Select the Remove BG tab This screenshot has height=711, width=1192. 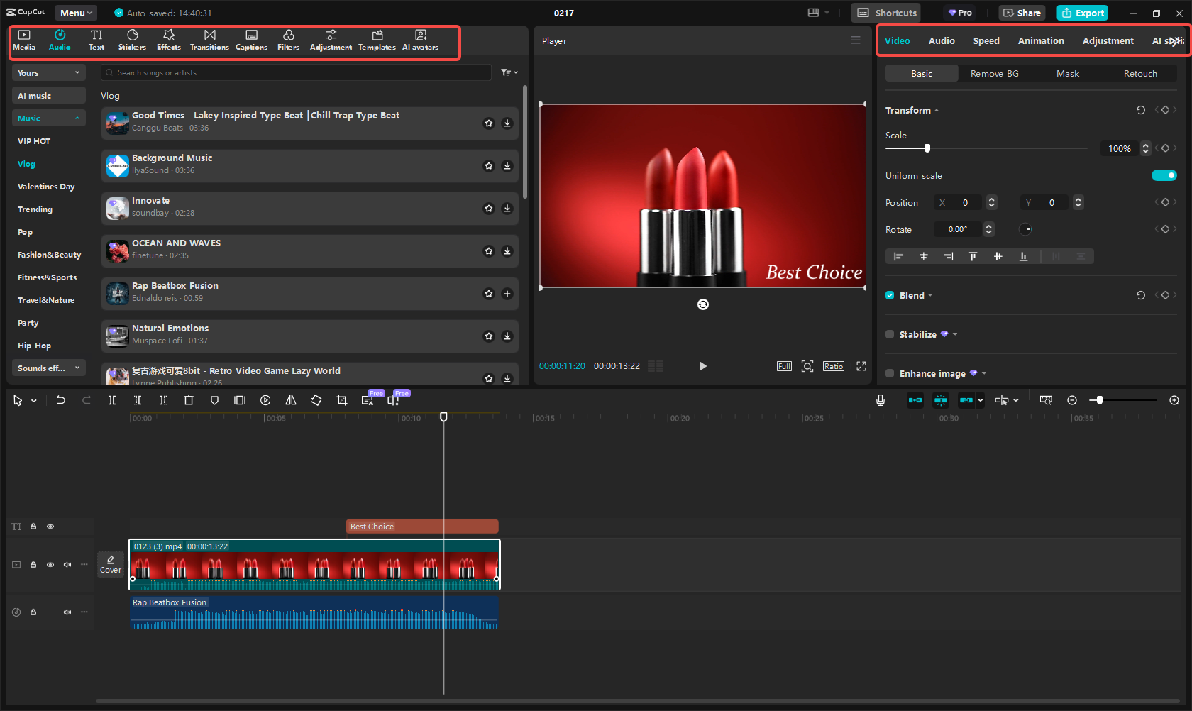coord(994,74)
